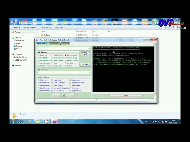Screen dimensions: 190x142
Task: Click the Explorer forward navigation arrow
Action: tap(15, 23)
